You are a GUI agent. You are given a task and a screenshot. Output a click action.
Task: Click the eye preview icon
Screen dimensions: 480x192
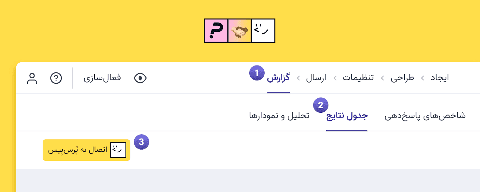(140, 78)
